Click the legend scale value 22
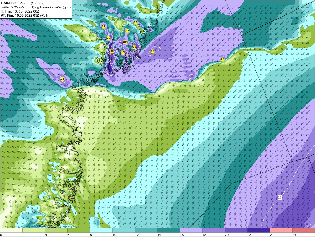This screenshot has width=315, height=237. (249, 235)
